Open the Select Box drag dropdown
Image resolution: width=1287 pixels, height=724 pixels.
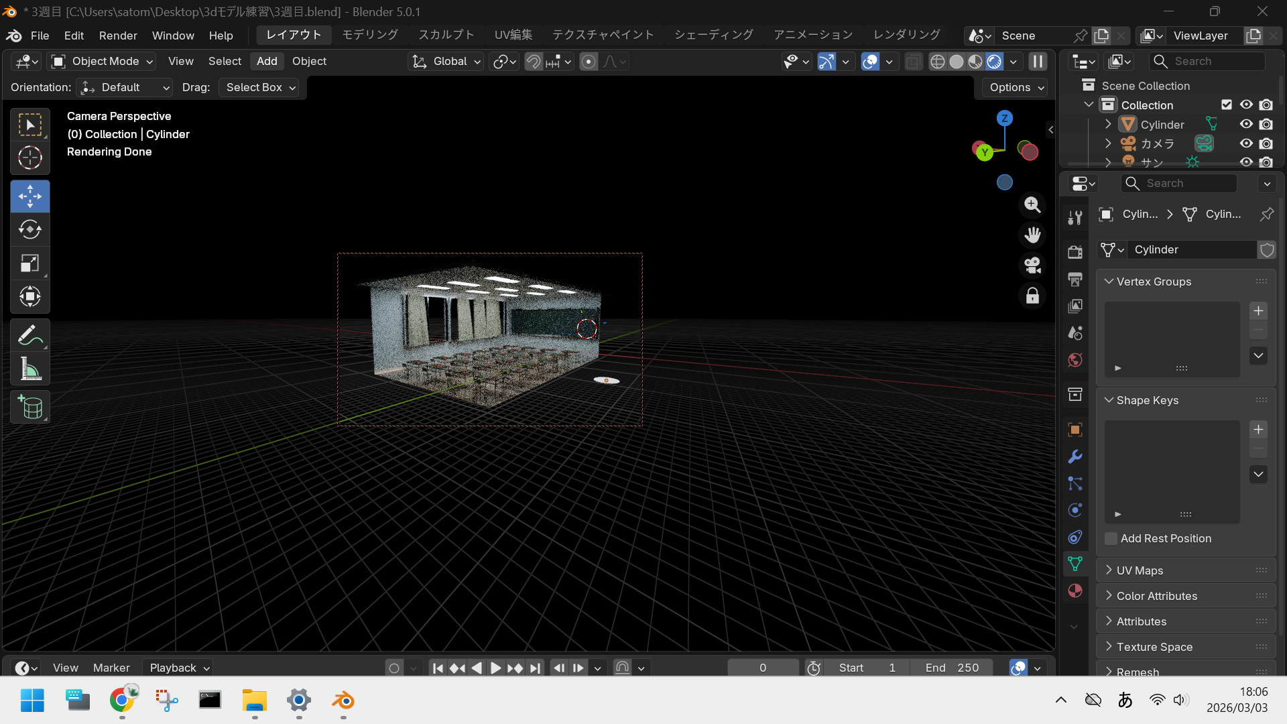point(260,87)
